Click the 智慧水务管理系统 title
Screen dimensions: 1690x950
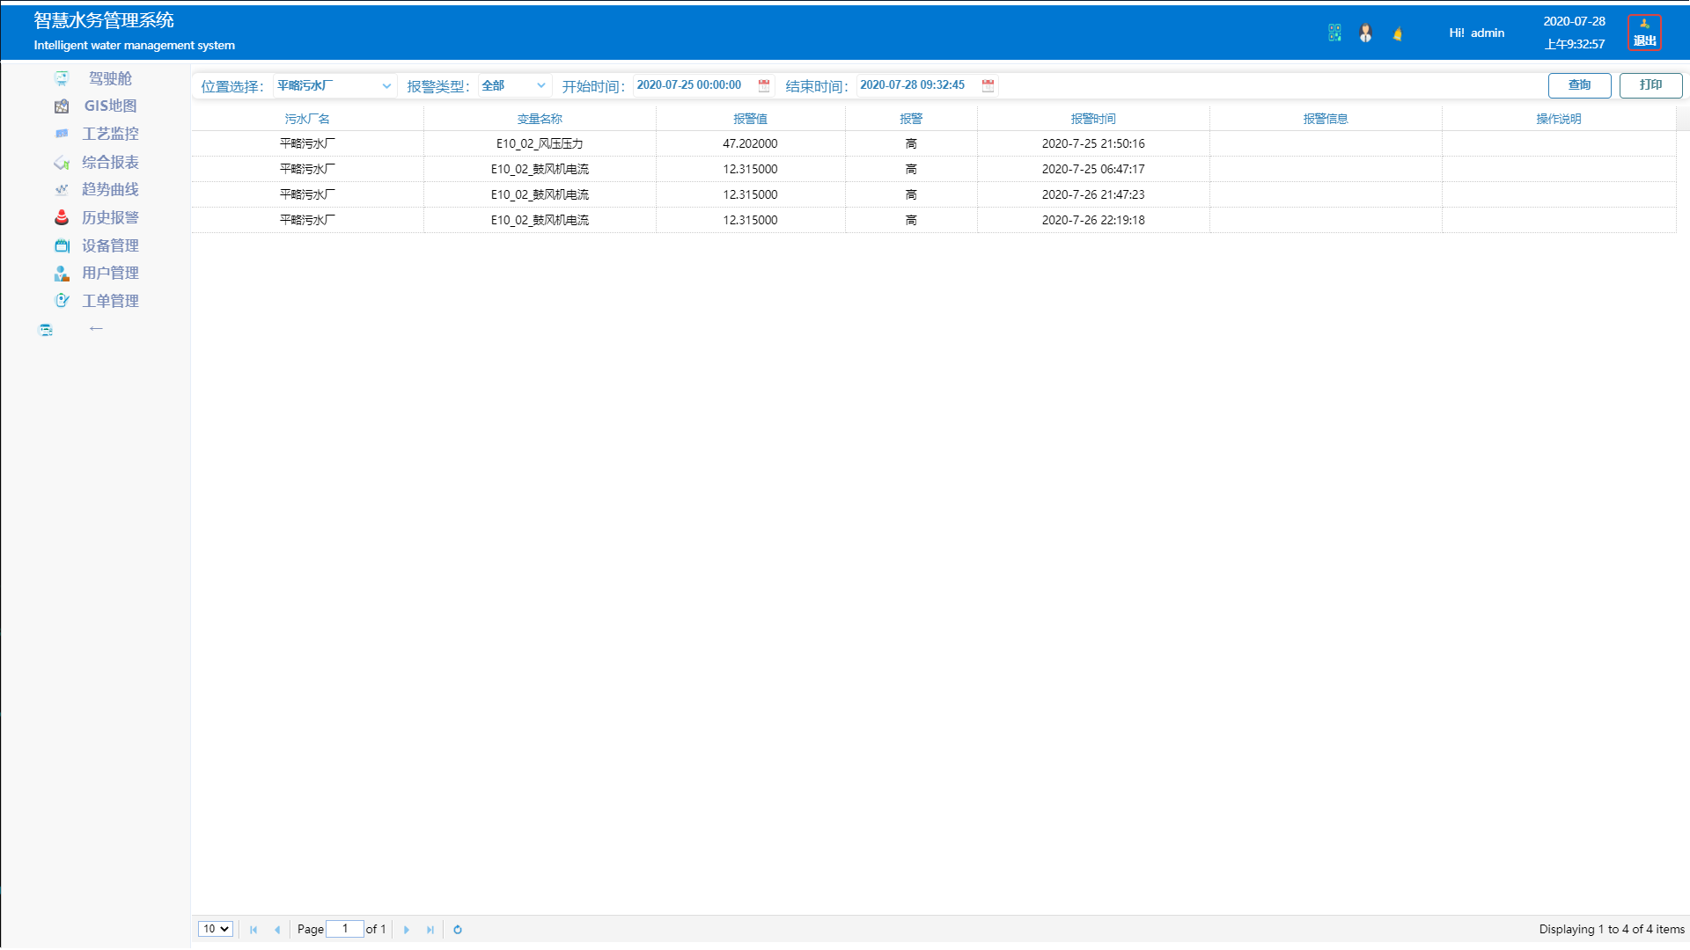click(104, 20)
